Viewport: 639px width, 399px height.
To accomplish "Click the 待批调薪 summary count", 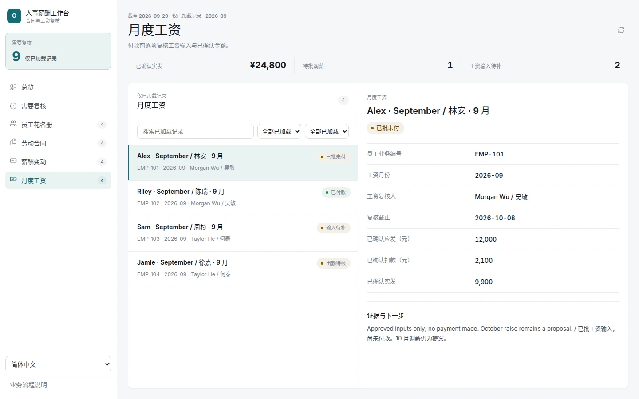I will coord(450,65).
